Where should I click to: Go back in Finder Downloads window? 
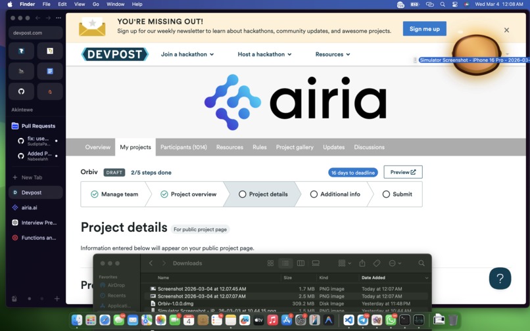151,263
